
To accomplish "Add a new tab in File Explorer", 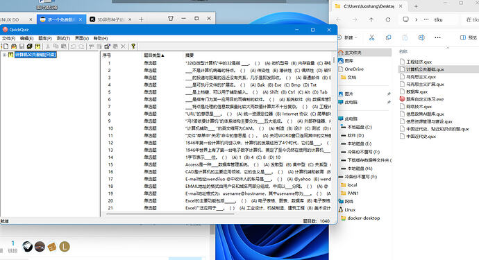I will coord(416,6).
